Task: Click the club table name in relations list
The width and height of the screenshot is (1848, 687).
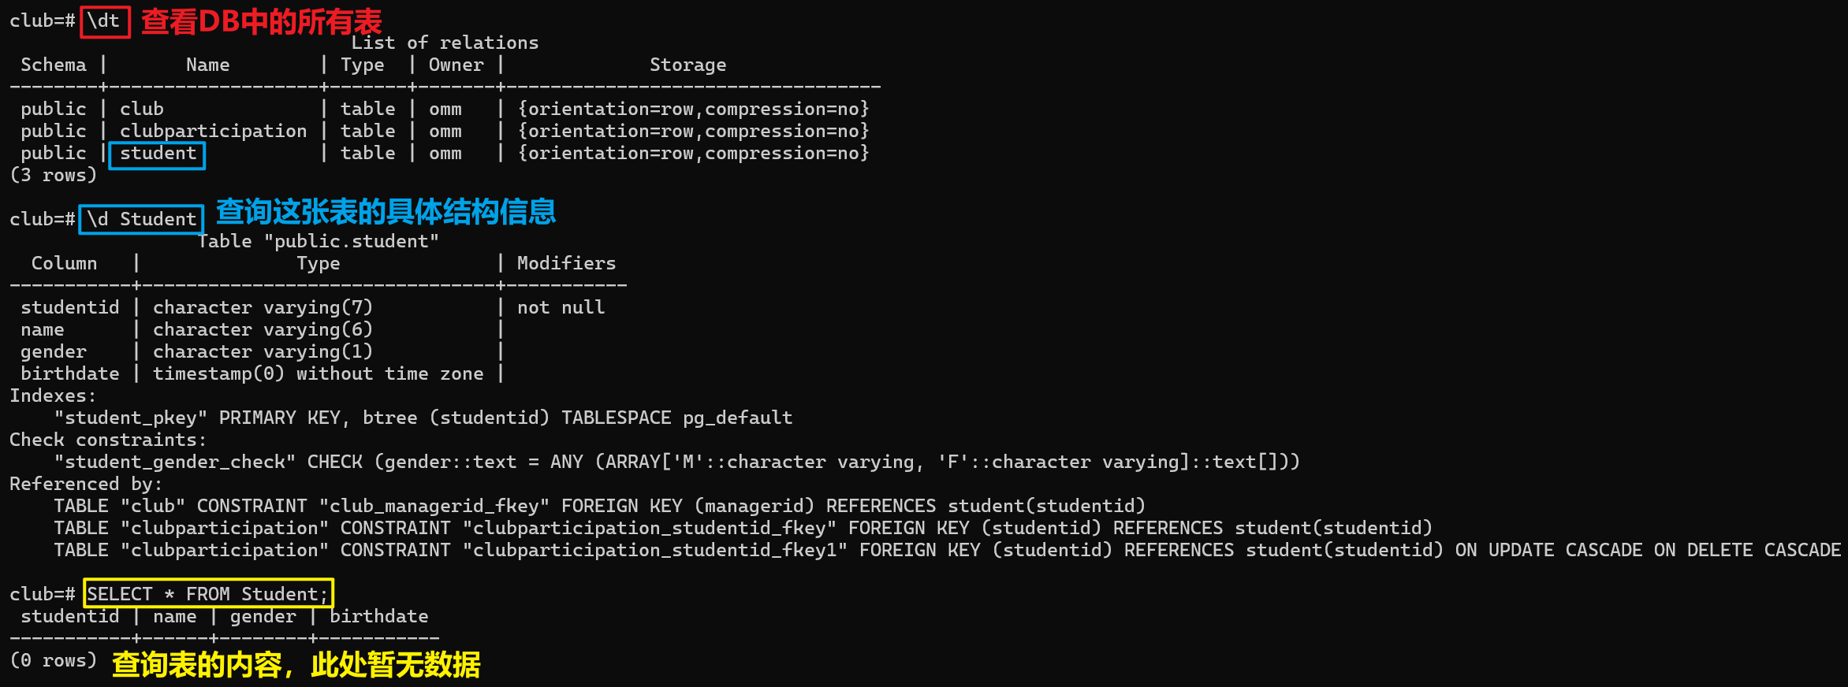Action: tap(142, 109)
